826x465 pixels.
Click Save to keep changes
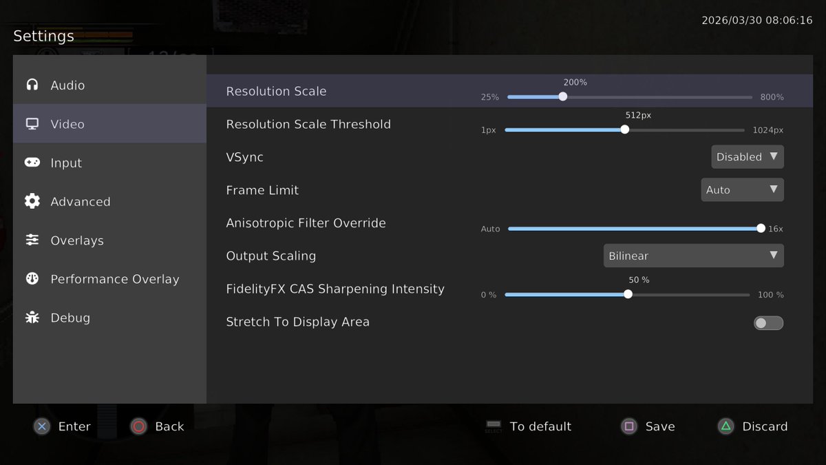(648, 426)
